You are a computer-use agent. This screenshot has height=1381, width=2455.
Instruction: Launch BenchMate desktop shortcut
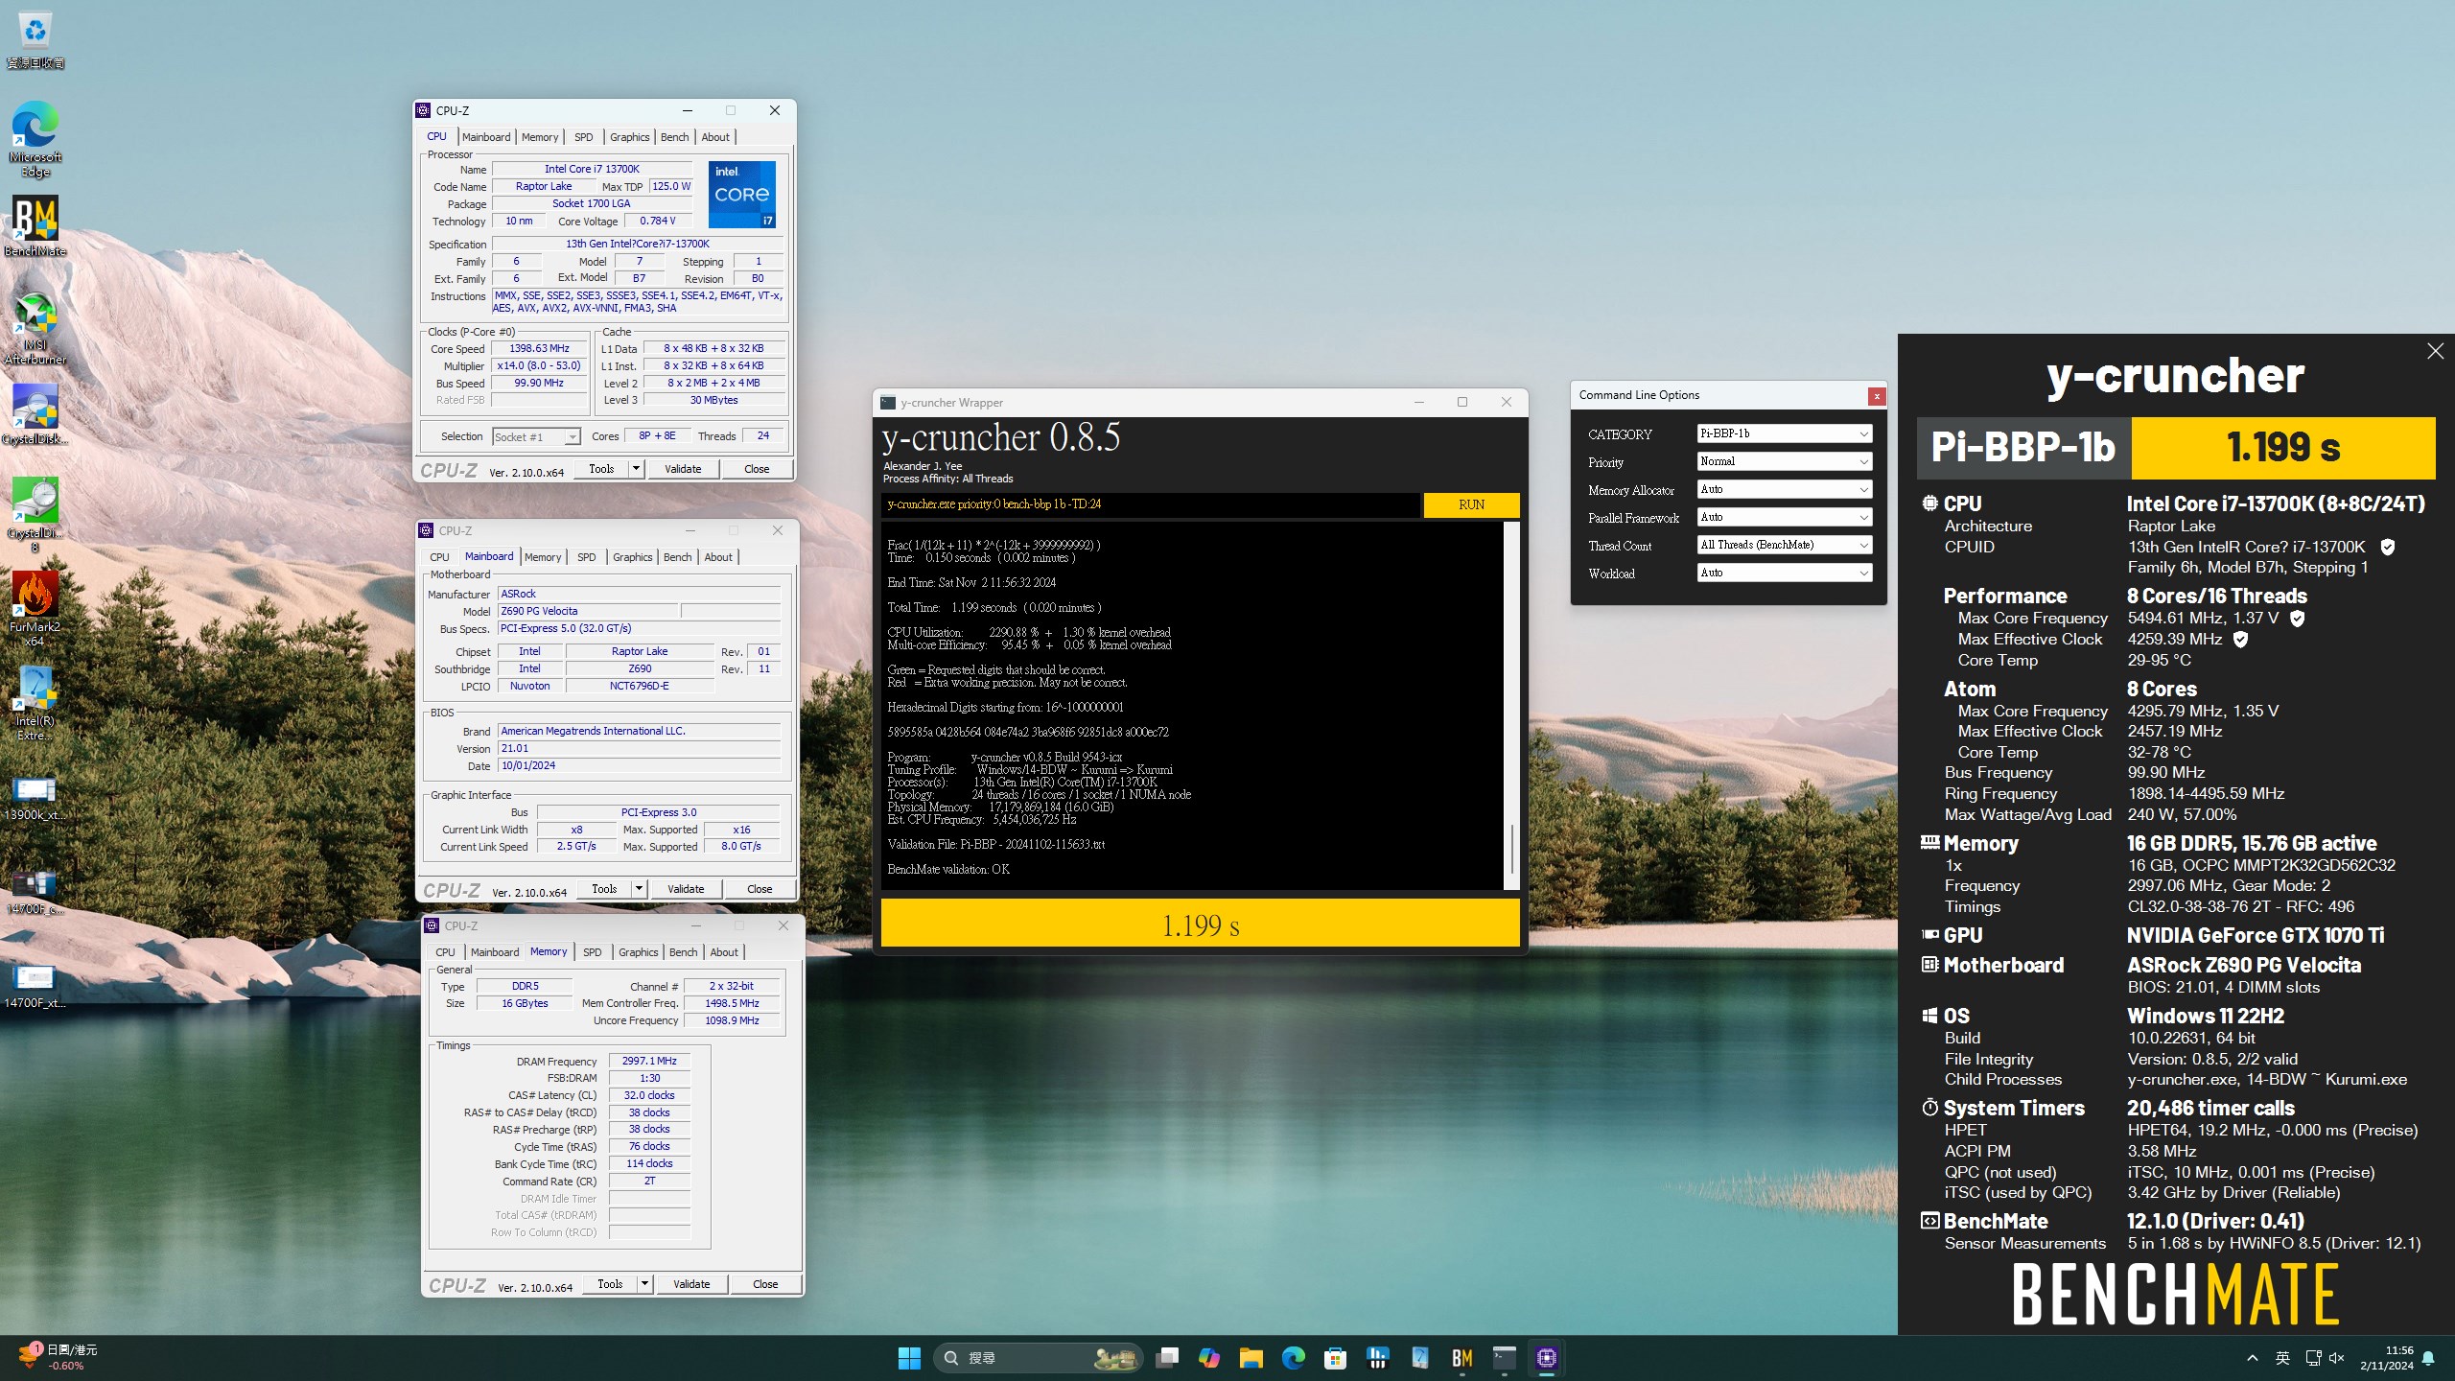[35, 226]
